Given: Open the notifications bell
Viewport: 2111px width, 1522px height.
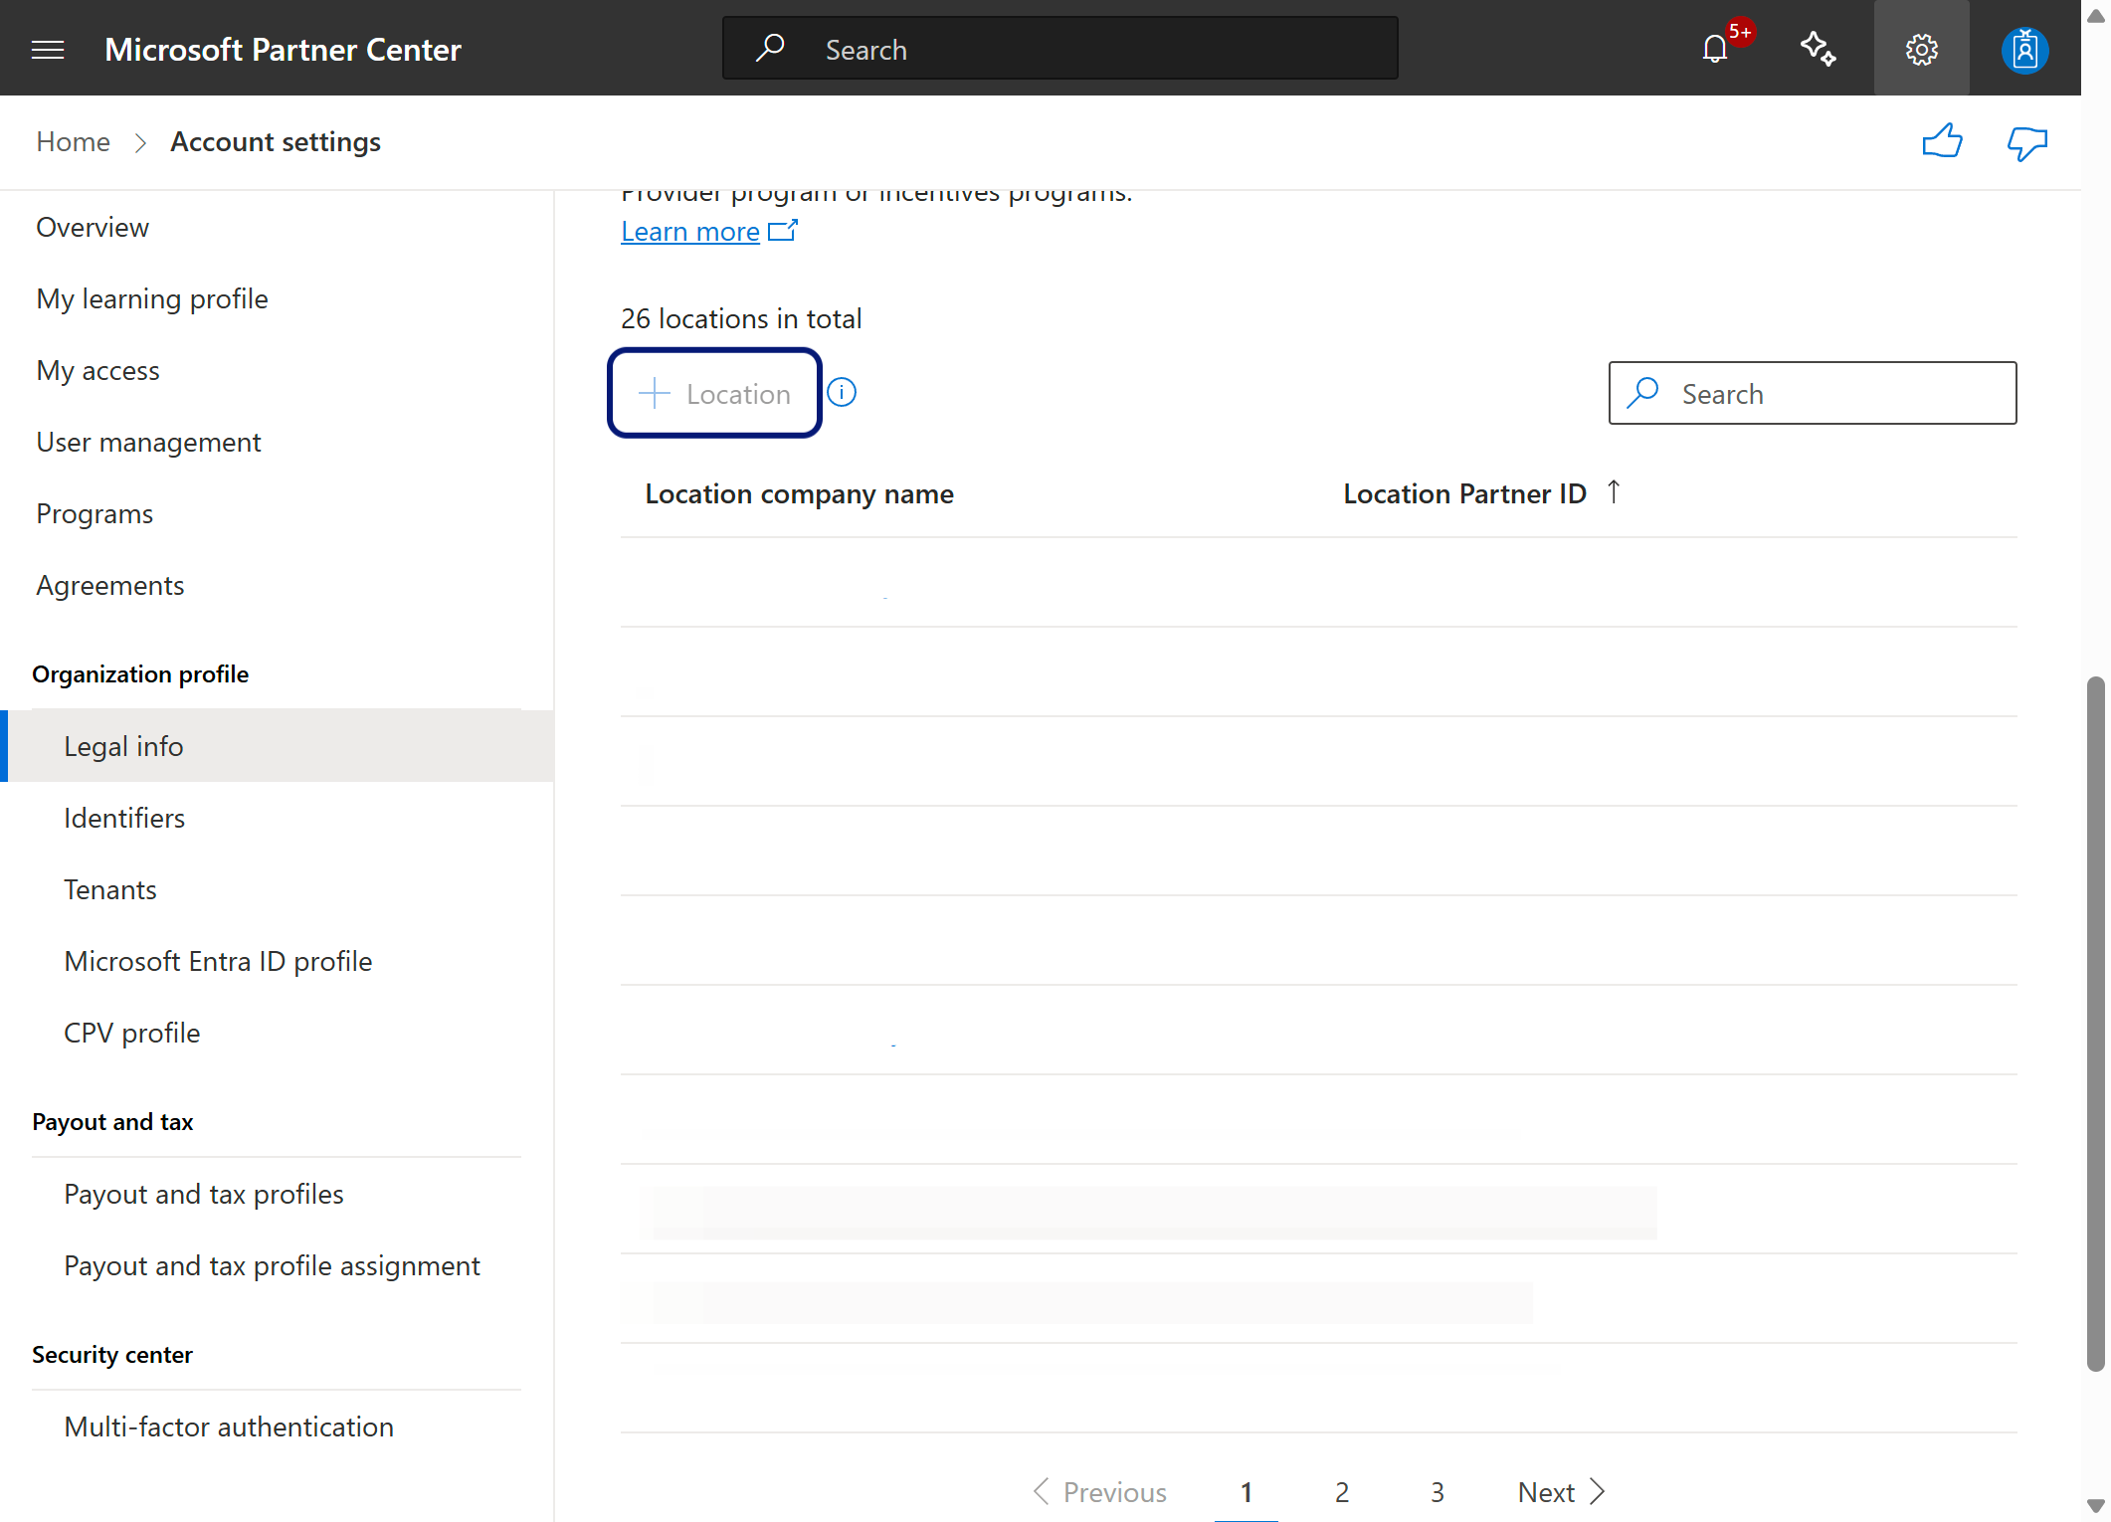Looking at the screenshot, I should point(1715,49).
